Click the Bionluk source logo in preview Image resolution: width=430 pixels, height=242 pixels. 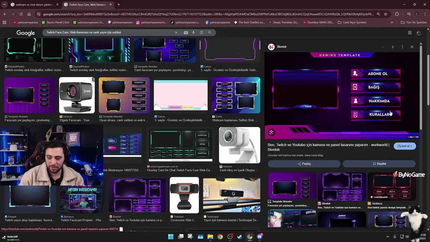[x=271, y=47]
